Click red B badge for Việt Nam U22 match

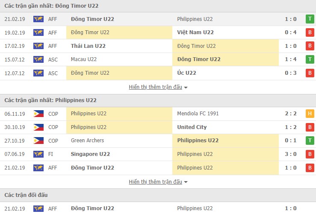coord(309,32)
